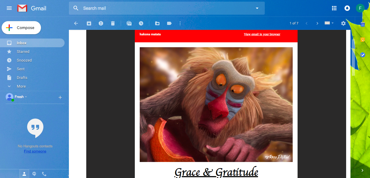
Task: Click the baboon illustration in the email
Action: (x=216, y=104)
